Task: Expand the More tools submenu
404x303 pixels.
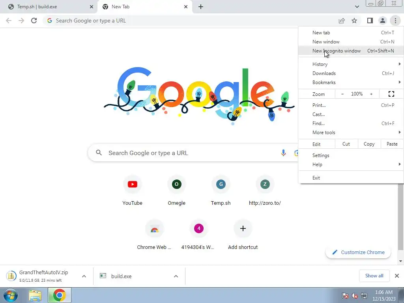Action: click(351, 133)
